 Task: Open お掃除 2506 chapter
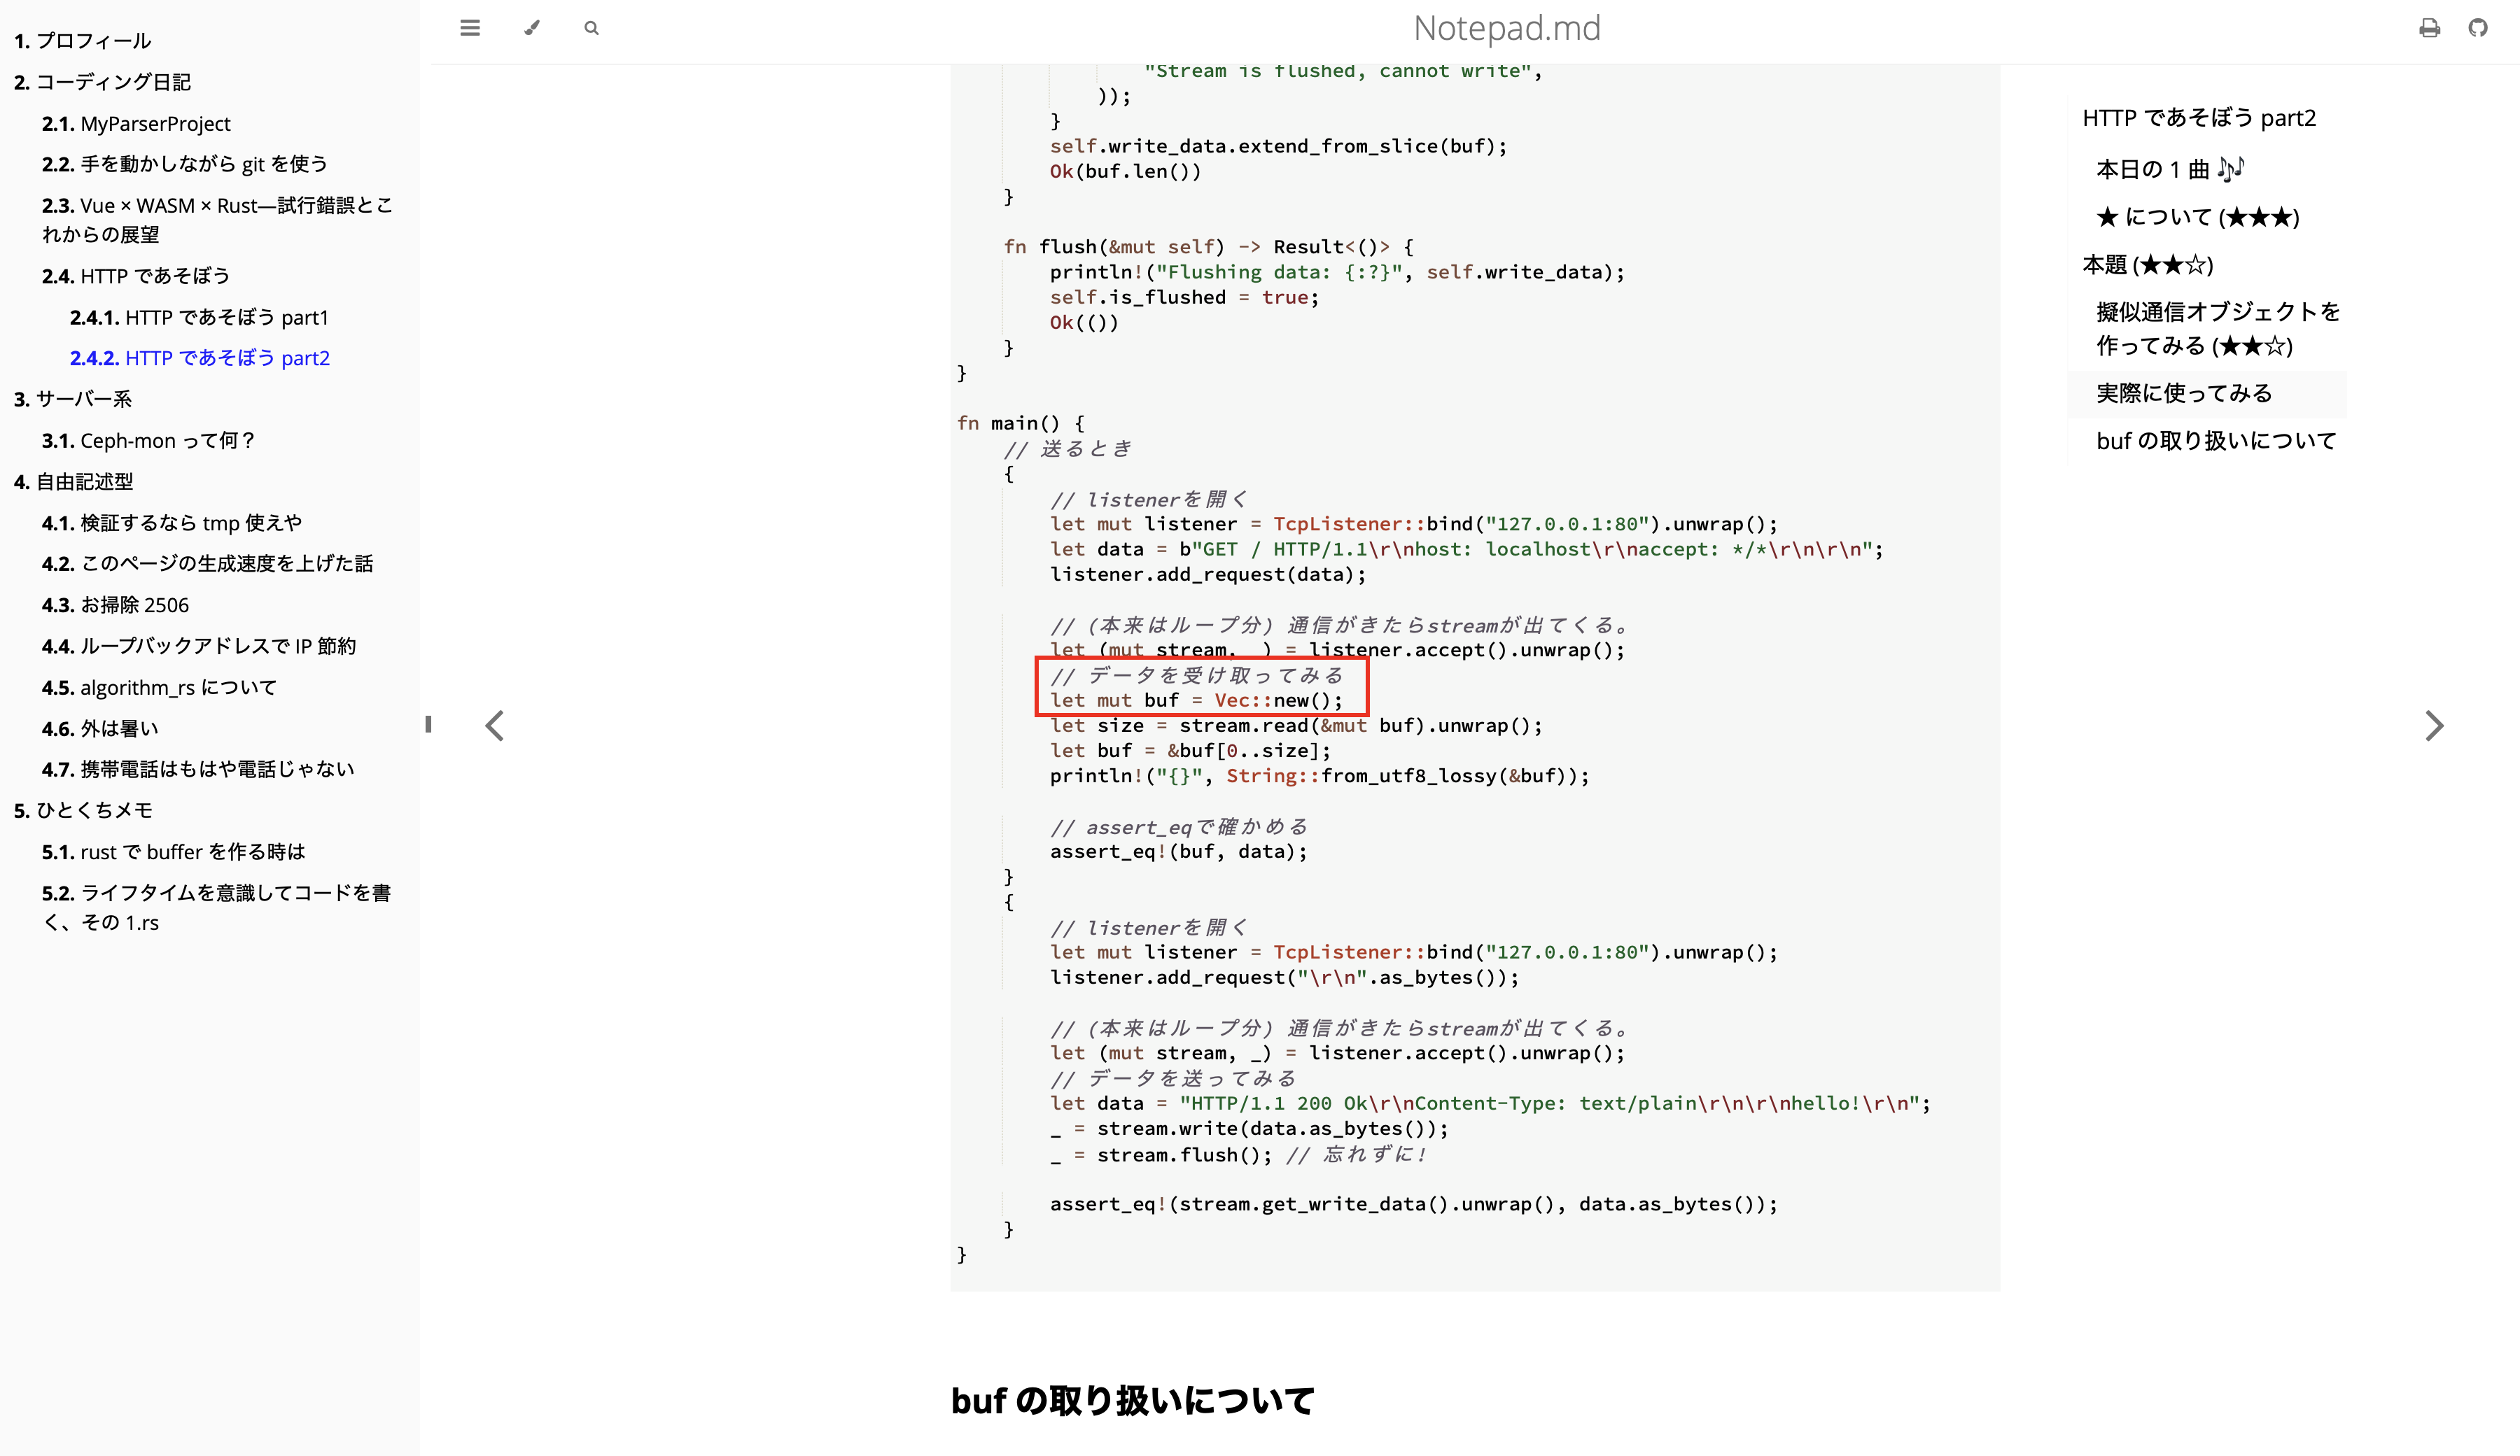(115, 605)
